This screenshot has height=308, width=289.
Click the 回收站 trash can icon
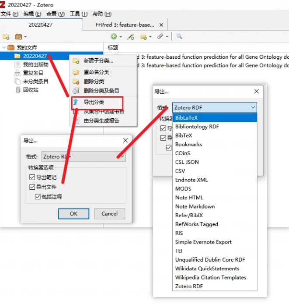coord(18,90)
